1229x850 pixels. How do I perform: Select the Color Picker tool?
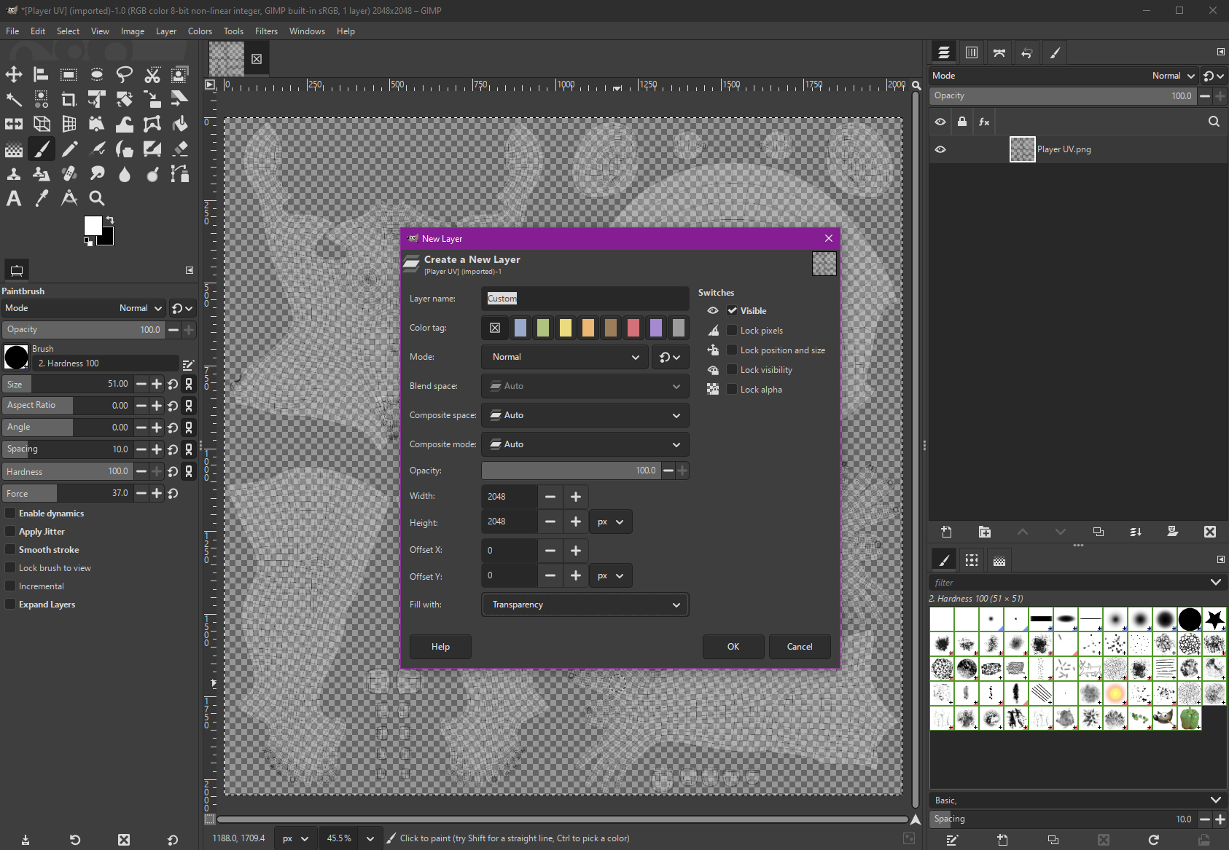tap(42, 198)
